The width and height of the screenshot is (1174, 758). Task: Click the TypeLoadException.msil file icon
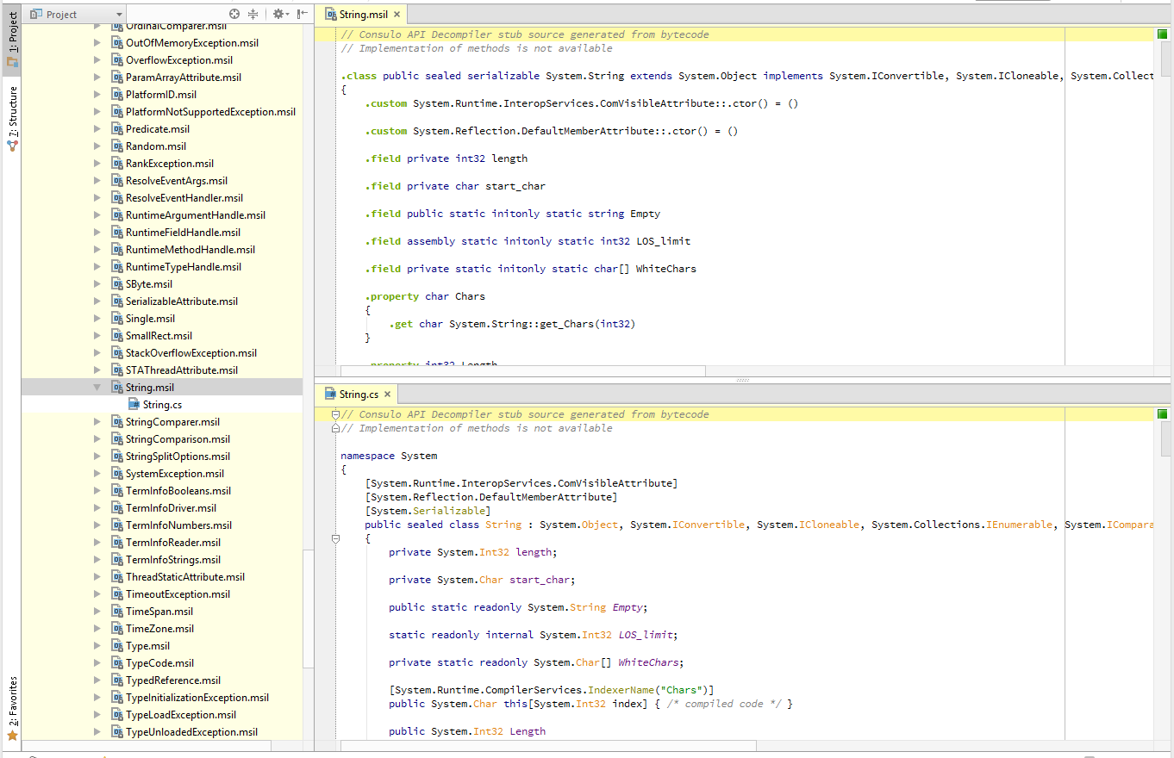tap(118, 715)
